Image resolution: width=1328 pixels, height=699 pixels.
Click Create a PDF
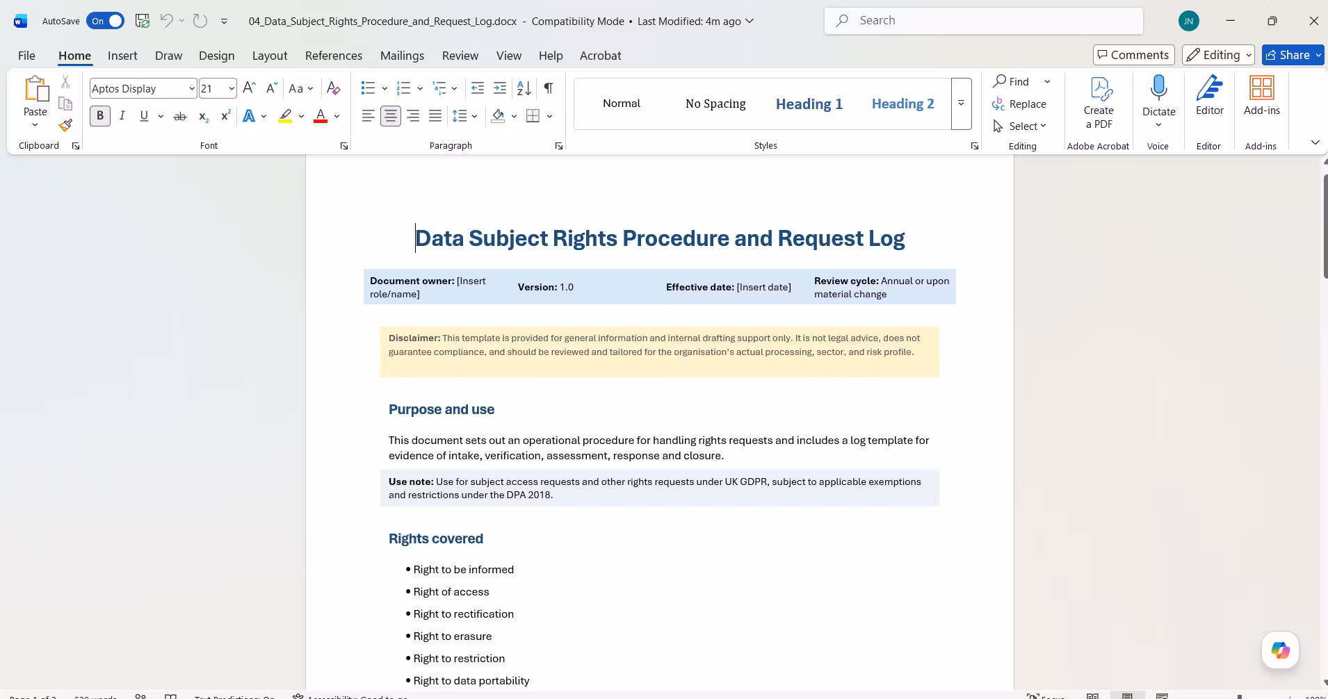click(x=1099, y=103)
